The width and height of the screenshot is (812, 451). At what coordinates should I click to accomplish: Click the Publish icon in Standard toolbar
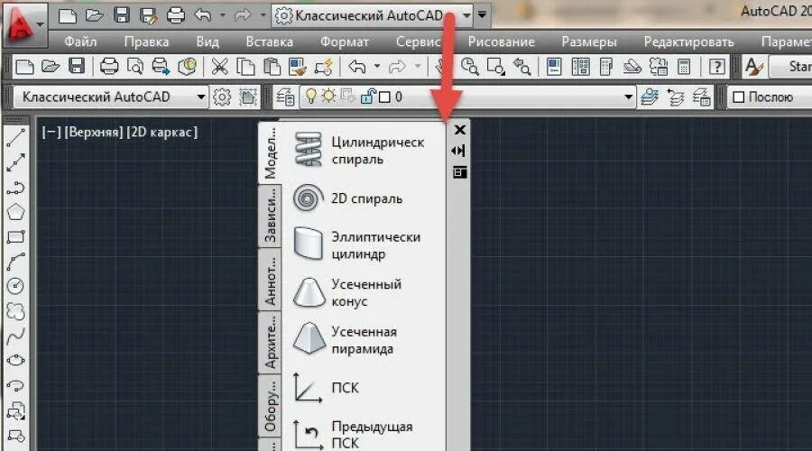pyautogui.click(x=161, y=66)
